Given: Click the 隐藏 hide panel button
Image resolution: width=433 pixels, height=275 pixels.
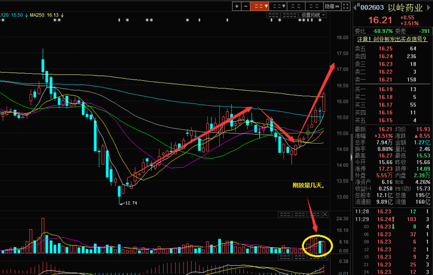Looking at the screenshot, I should (x=332, y=6).
